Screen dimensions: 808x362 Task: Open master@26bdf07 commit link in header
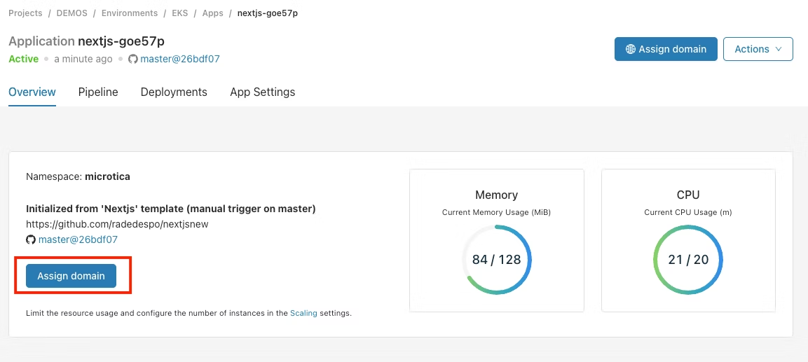[x=180, y=60]
